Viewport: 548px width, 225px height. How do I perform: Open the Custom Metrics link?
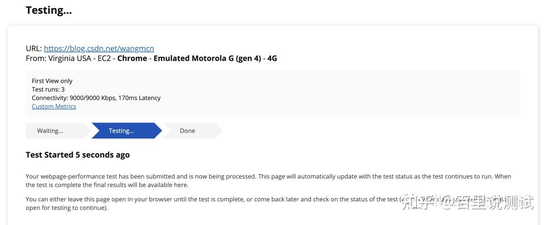54,106
